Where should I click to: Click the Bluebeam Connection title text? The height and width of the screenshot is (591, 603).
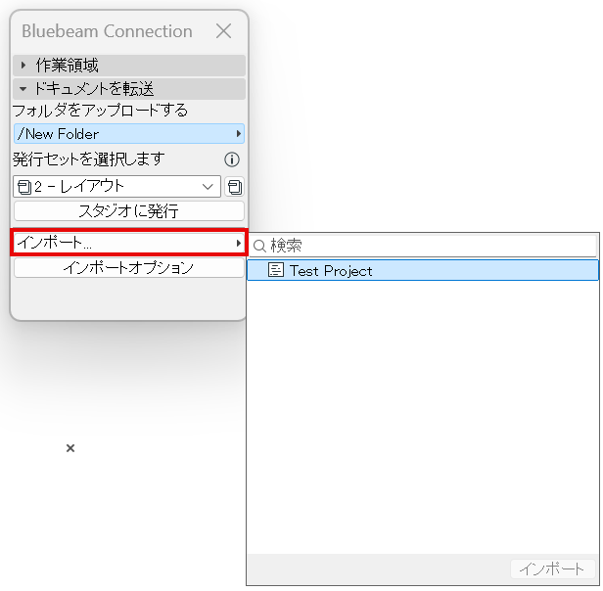[107, 31]
